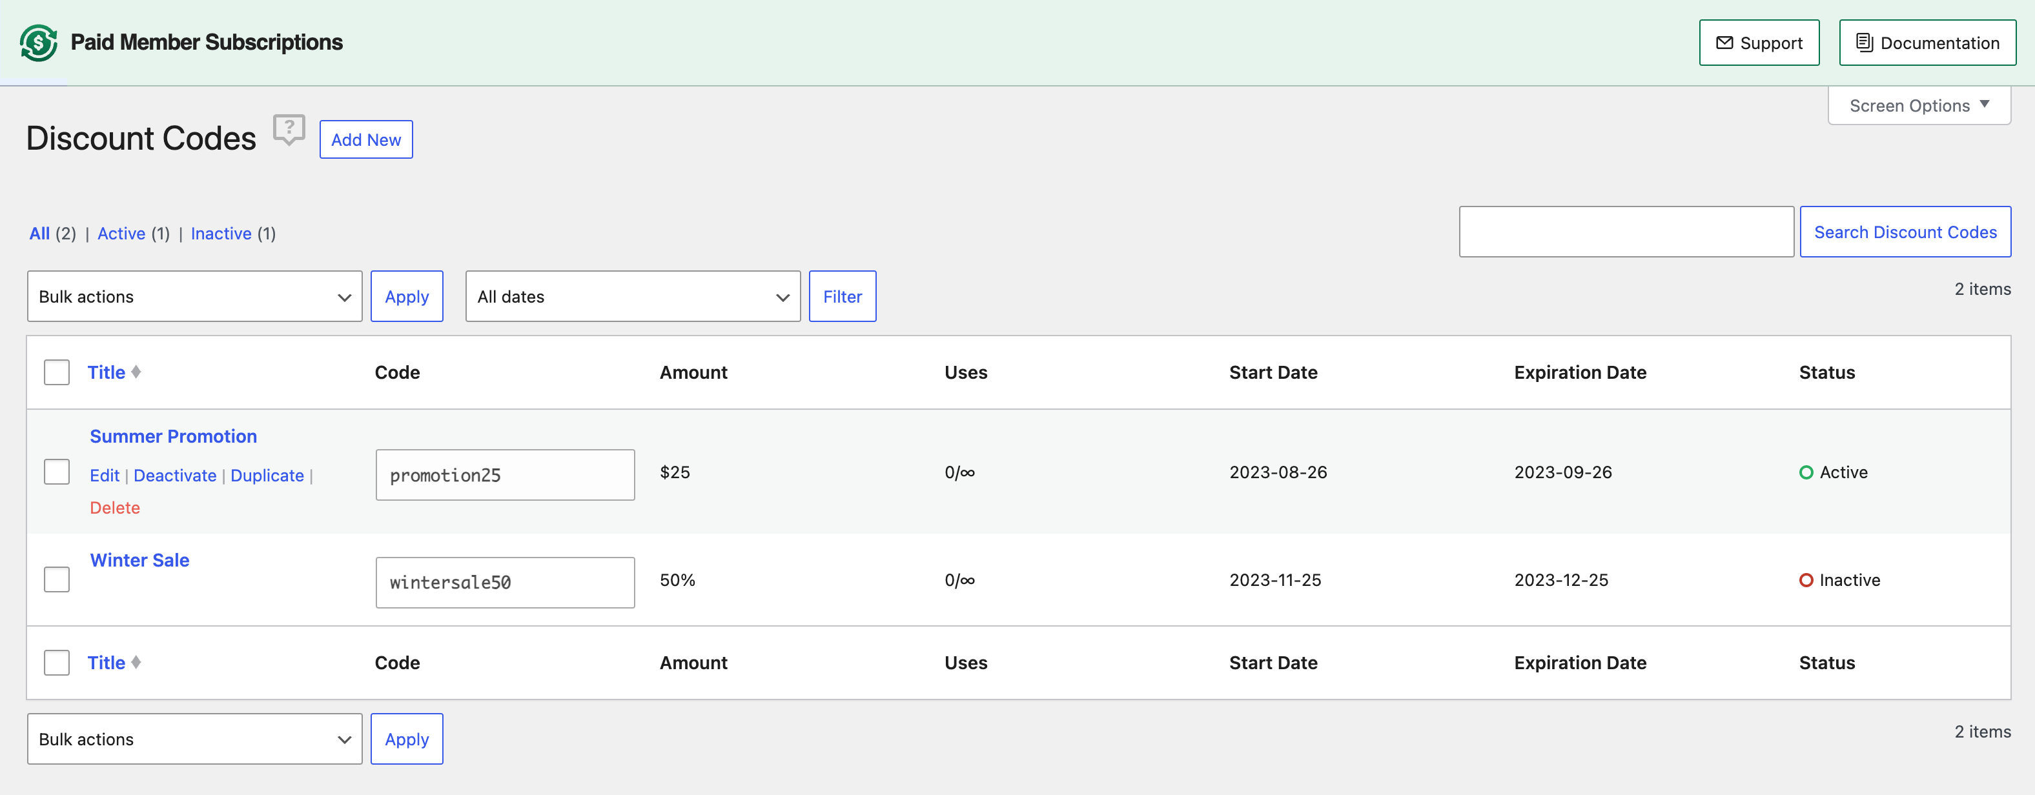Open the Documentation button
2035x795 pixels.
pos(1928,43)
